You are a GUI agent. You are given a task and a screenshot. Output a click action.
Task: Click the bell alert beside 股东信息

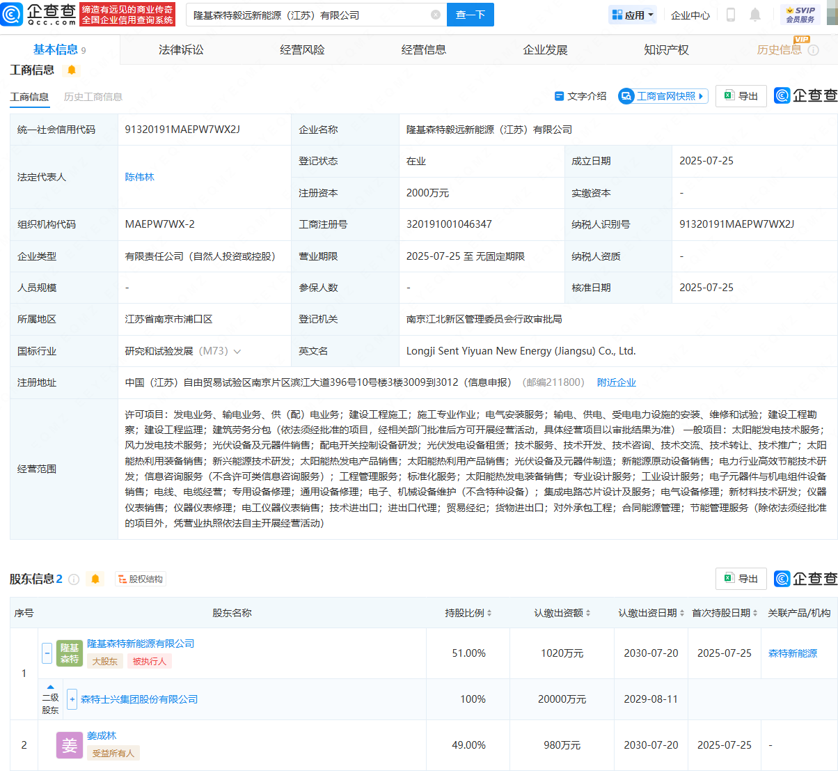click(x=95, y=579)
